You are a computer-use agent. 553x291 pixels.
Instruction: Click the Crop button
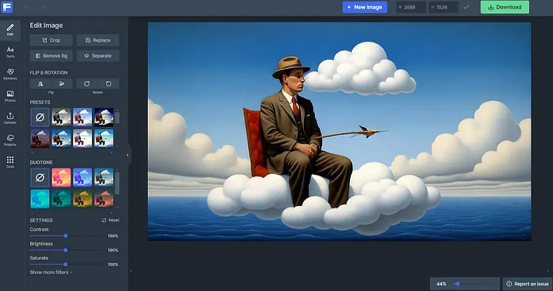click(51, 40)
